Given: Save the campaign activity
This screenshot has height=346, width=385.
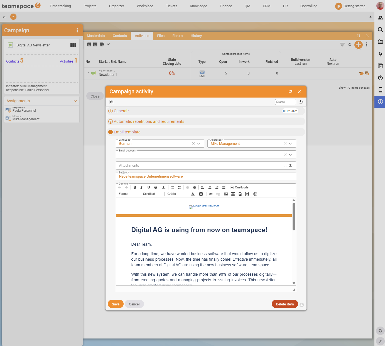Looking at the screenshot, I should [x=116, y=304].
